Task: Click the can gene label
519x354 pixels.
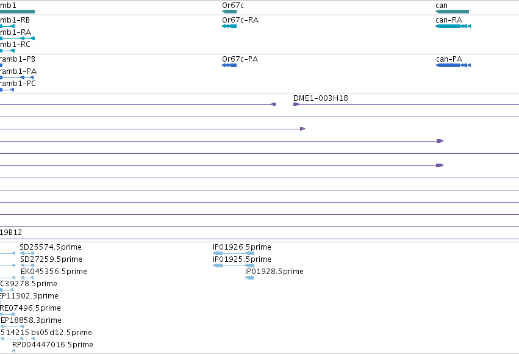Action: tap(442, 5)
